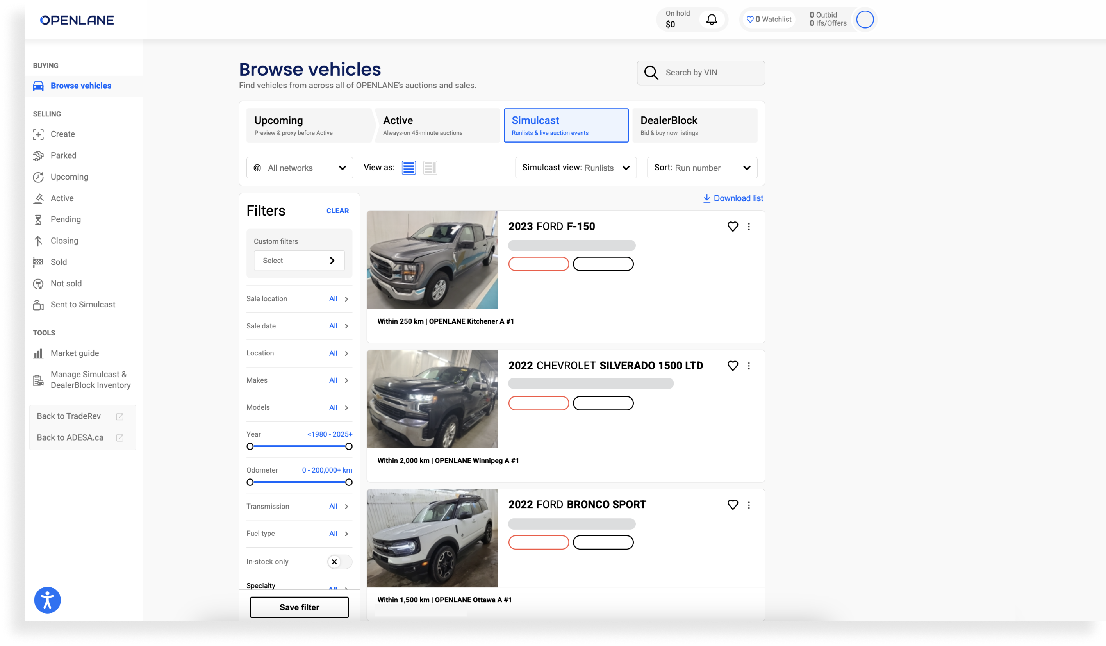Open the Chevrolet Silverado photo thumbnail
This screenshot has width=1106, height=646.
[x=432, y=399]
